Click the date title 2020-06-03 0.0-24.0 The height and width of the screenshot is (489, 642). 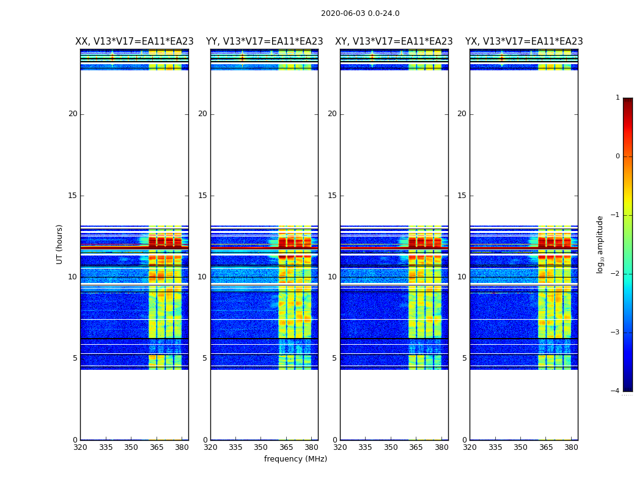pyautogui.click(x=360, y=13)
